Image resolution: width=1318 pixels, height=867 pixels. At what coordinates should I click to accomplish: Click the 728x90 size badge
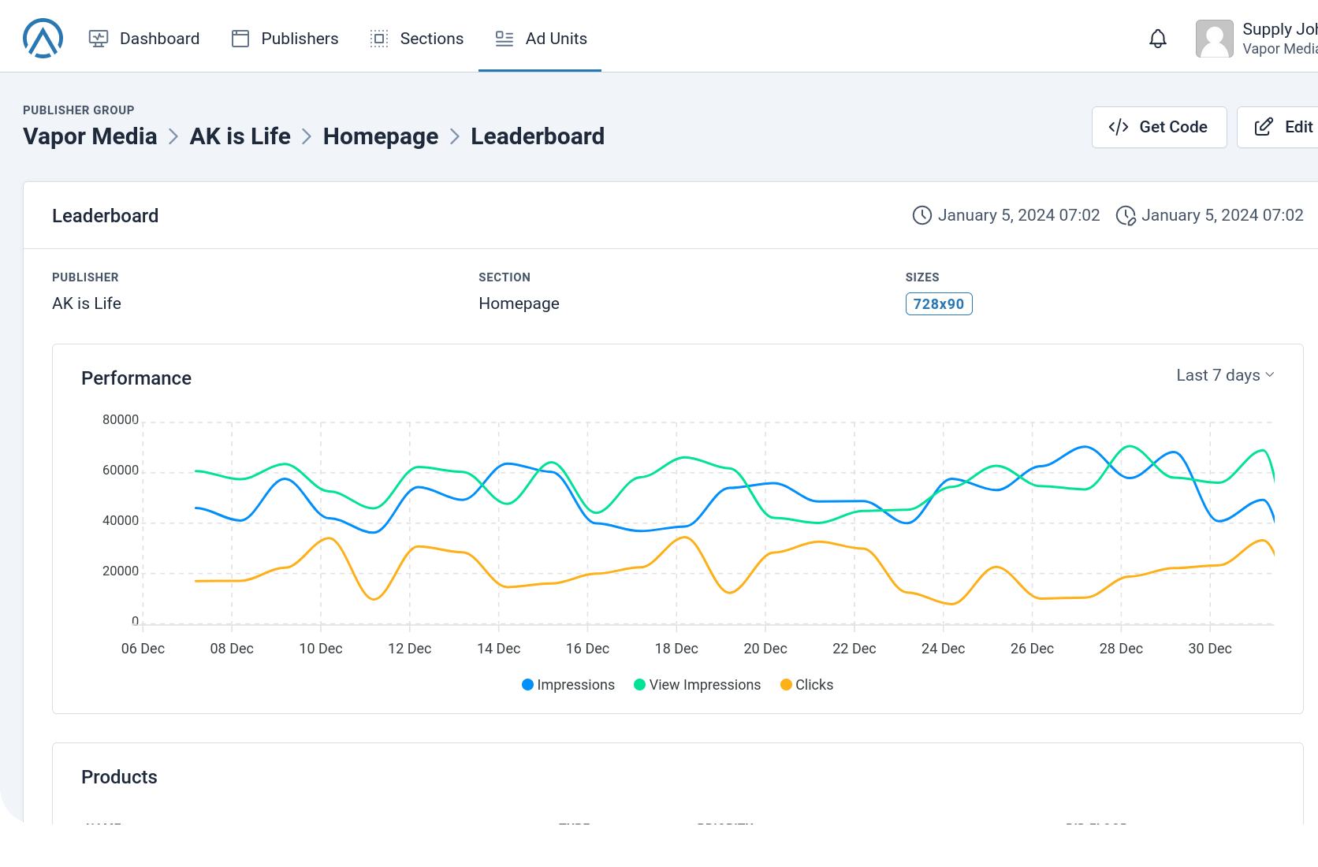click(938, 304)
